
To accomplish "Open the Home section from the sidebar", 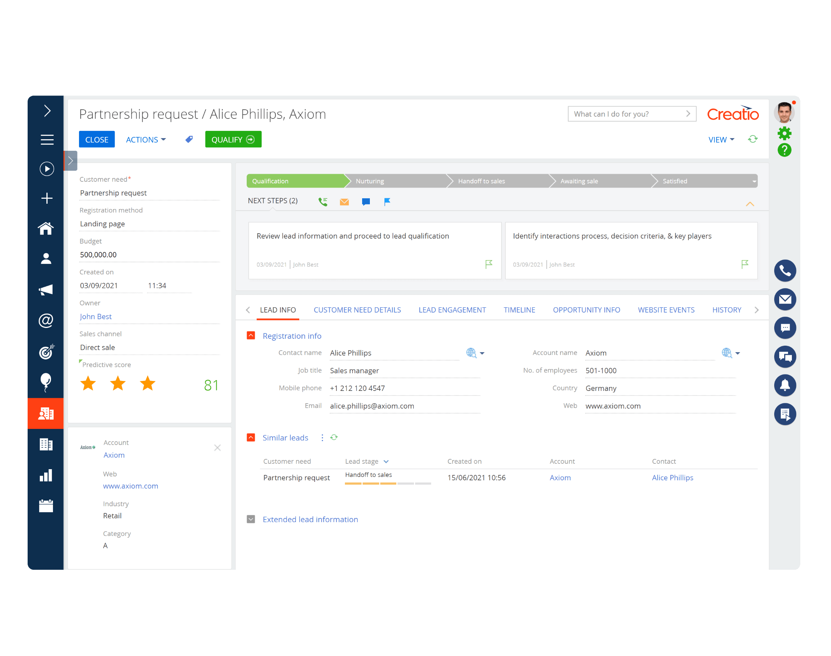I will (x=46, y=228).
